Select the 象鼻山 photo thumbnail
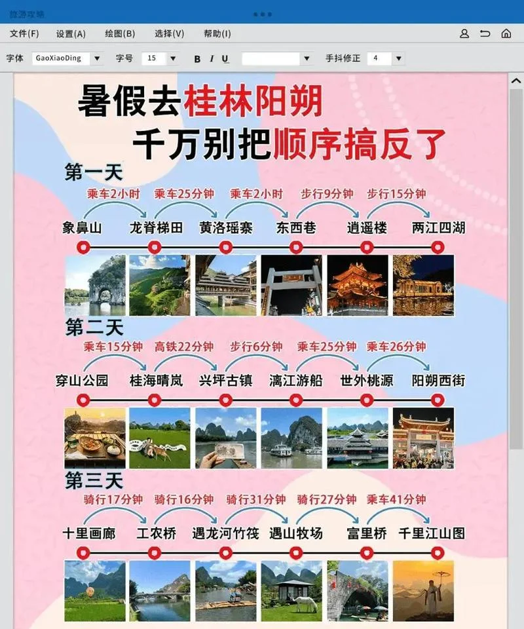The height and width of the screenshot is (629, 524). point(95,285)
